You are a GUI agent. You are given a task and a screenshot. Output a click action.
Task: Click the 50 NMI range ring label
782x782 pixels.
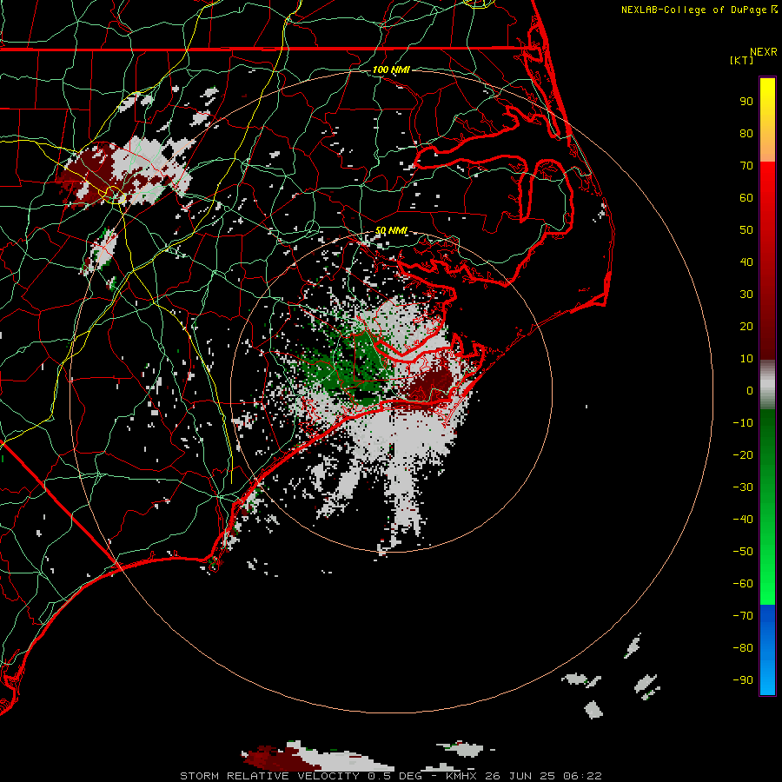(391, 230)
